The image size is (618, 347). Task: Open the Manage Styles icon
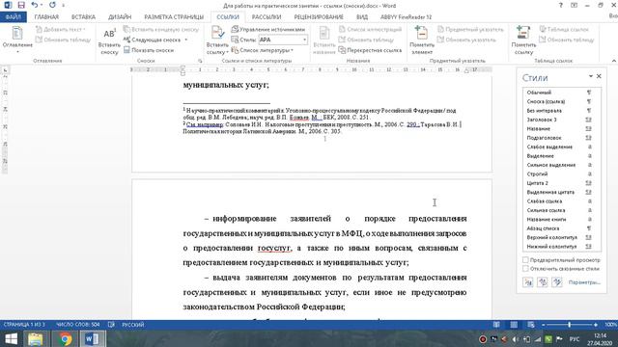tap(556, 282)
